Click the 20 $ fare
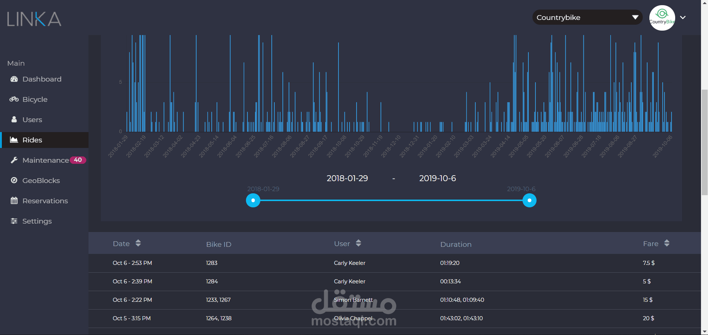The image size is (708, 335). [649, 318]
